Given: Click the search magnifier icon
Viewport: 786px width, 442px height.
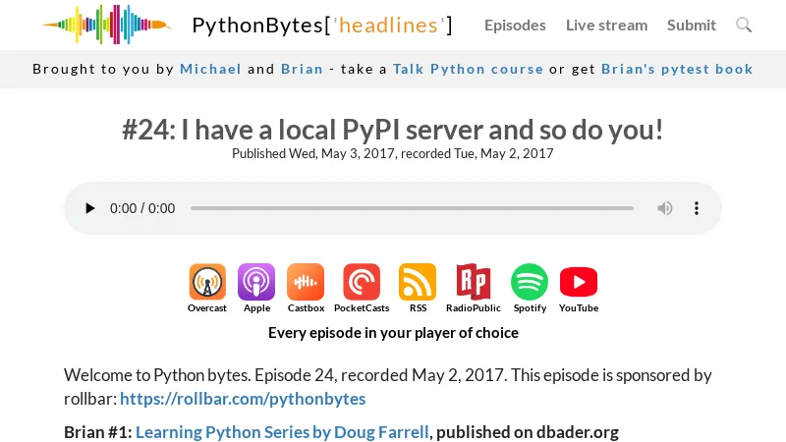Looking at the screenshot, I should click(x=744, y=26).
